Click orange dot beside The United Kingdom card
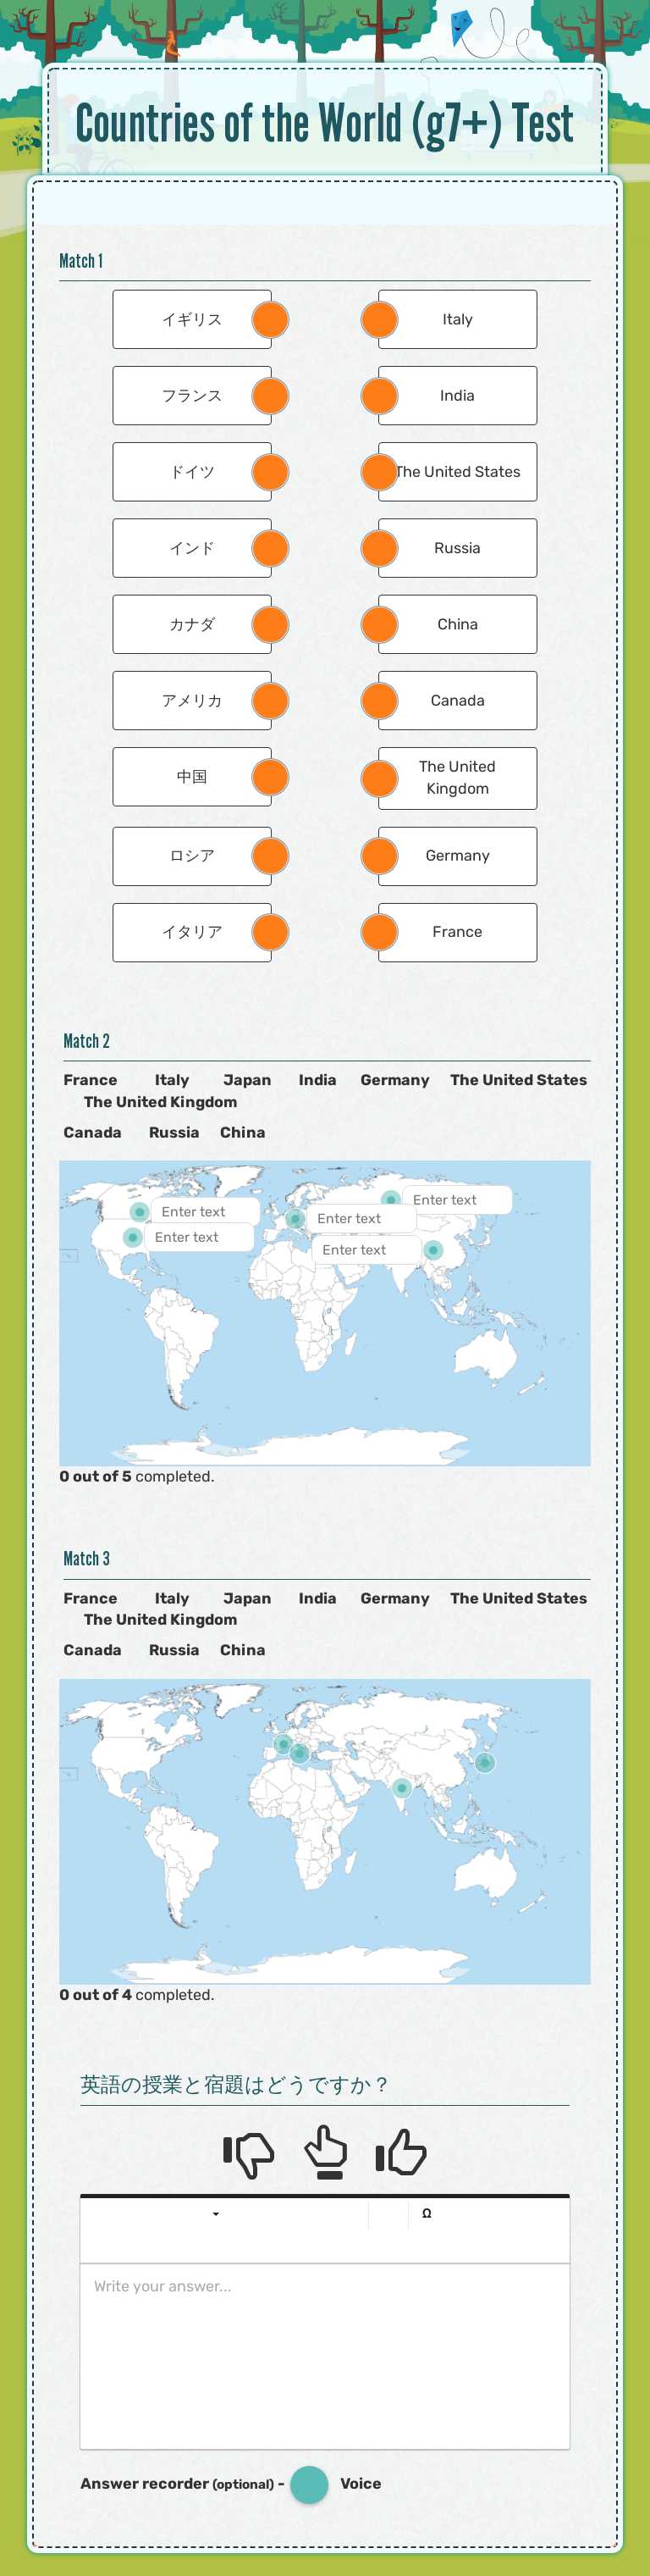This screenshot has width=650, height=2576. point(379,779)
